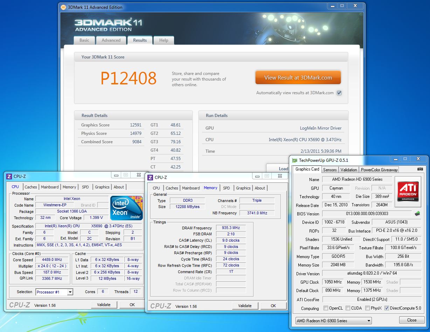Open About tab in Memory CPU-Z window
430x332 pixels.
(x=260, y=188)
